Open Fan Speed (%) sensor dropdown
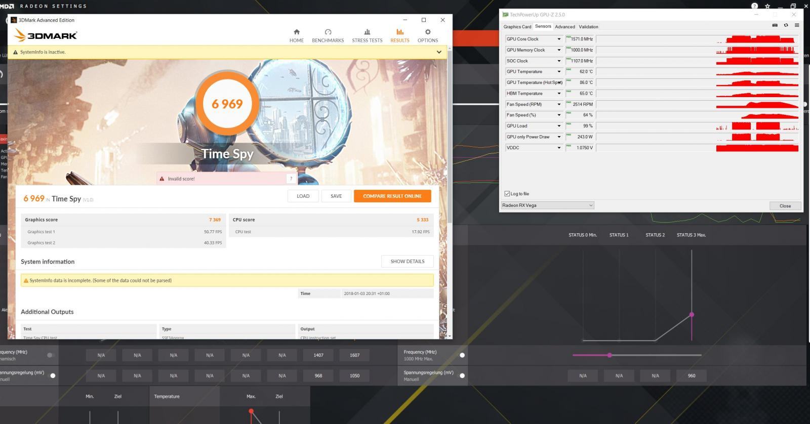Viewport: 810px width, 424px height. pos(559,115)
